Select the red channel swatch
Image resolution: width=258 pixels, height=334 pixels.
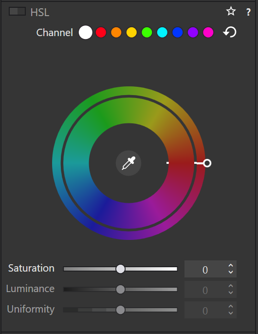tap(101, 32)
